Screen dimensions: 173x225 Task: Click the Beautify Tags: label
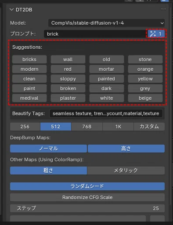[29, 113]
